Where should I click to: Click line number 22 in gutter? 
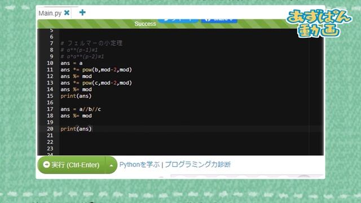point(50,142)
